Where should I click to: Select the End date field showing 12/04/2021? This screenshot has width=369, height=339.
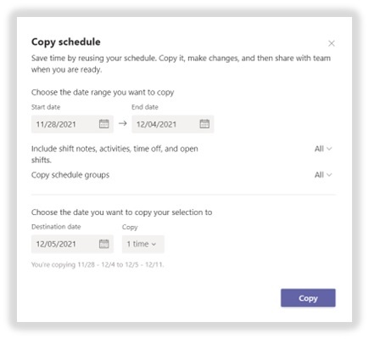point(173,124)
